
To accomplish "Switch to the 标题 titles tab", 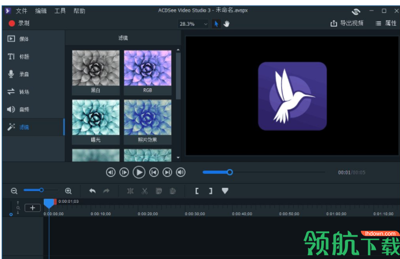I will click(x=33, y=57).
